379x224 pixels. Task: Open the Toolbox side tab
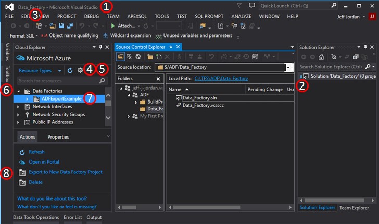click(x=7, y=73)
